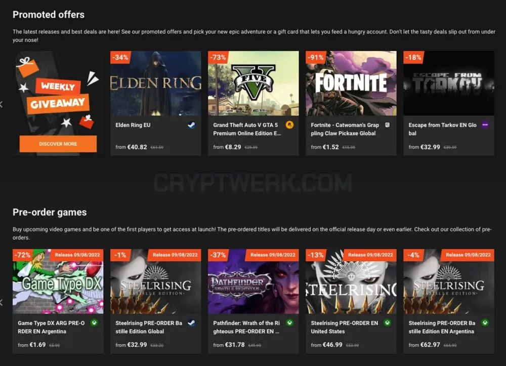Image resolution: width=506 pixels, height=366 pixels.
Task: Click the DISCOVER MORE giveaway button
Action: click(58, 144)
